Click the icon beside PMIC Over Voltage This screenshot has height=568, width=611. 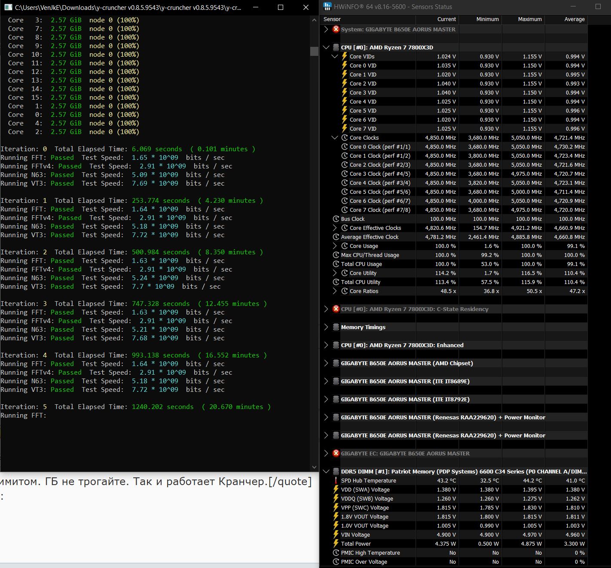(336, 562)
